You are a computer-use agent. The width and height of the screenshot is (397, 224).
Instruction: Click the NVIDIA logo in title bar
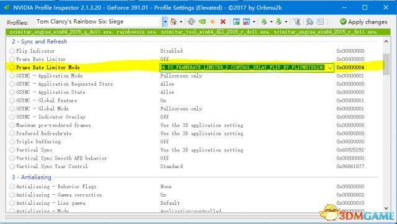pos(7,7)
